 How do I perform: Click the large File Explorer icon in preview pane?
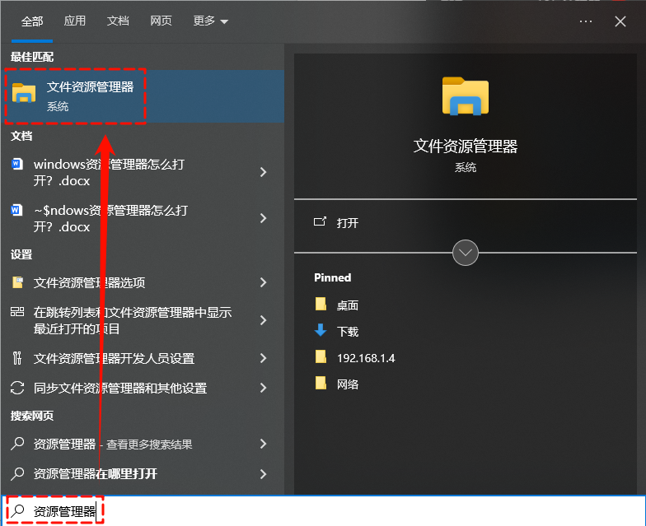coord(465,95)
